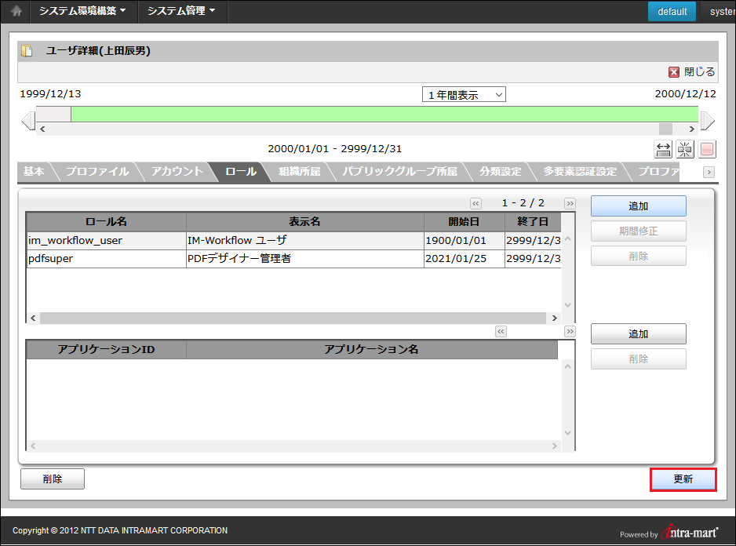Open the 組織所属 tab

tap(299, 172)
